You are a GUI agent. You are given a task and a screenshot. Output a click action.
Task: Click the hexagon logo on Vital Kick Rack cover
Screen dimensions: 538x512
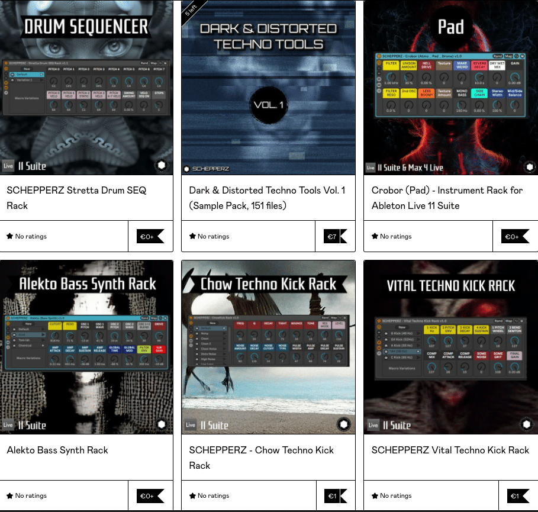click(x=526, y=424)
